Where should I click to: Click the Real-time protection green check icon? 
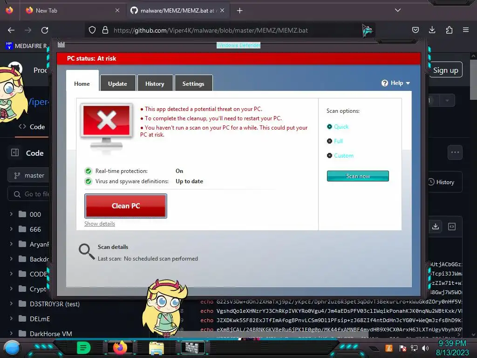(x=88, y=171)
